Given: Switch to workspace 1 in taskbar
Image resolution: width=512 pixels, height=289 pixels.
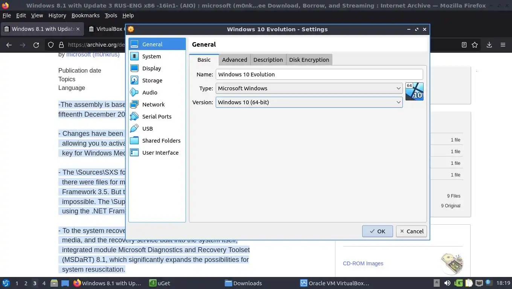Looking at the screenshot, I should pyautogui.click(x=17, y=283).
